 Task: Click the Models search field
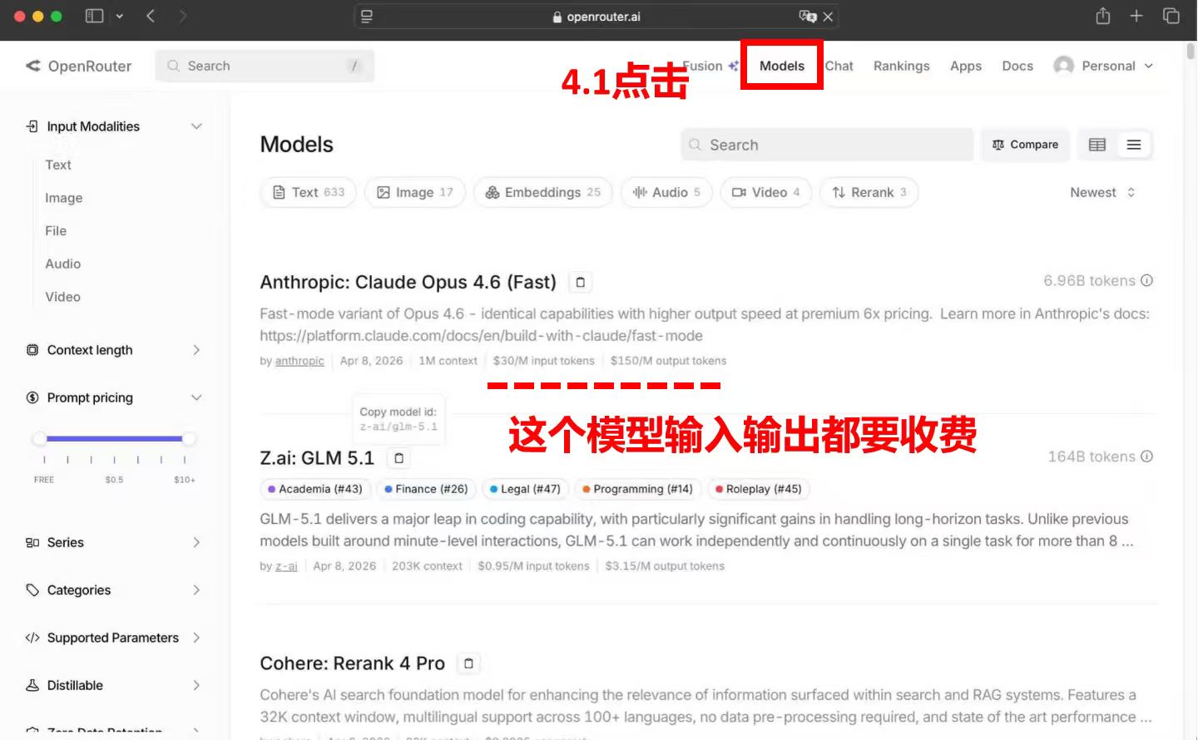click(826, 144)
